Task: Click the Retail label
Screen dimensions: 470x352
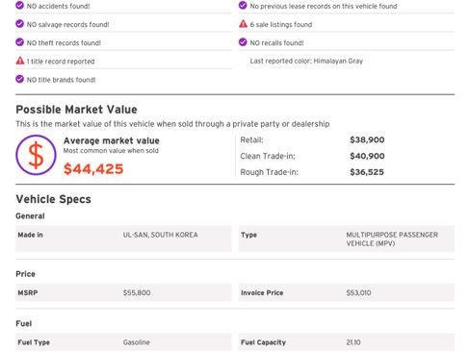Action: [x=251, y=140]
